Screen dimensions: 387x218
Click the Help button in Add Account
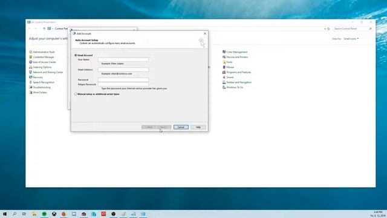198,127
